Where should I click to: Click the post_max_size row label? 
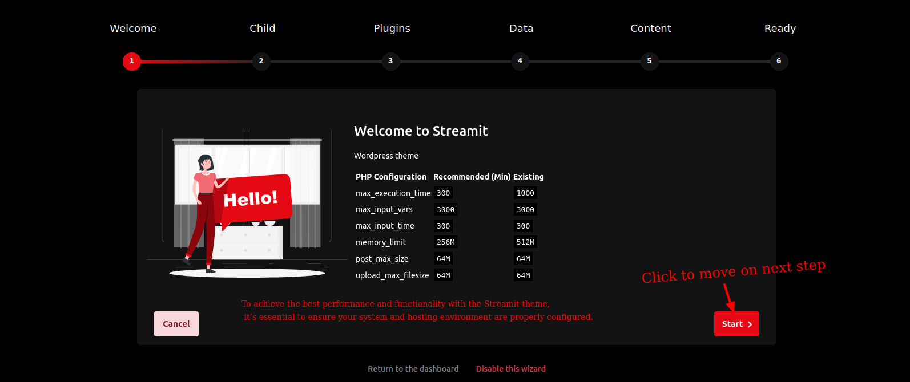[x=382, y=259]
